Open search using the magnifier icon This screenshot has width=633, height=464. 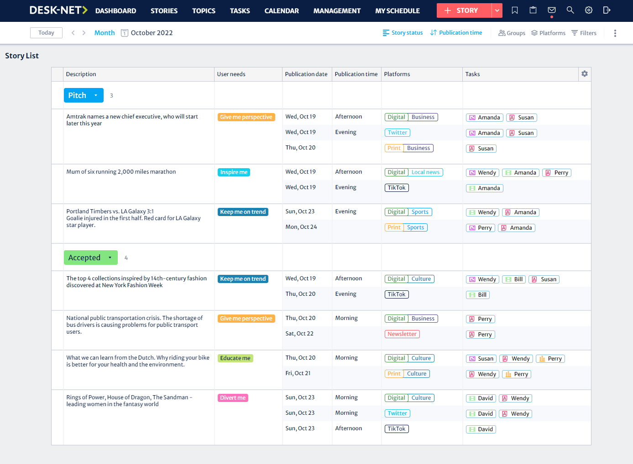click(570, 10)
